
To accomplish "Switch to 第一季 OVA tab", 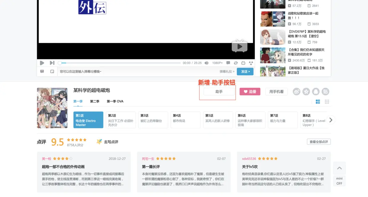I will click(x=115, y=101).
